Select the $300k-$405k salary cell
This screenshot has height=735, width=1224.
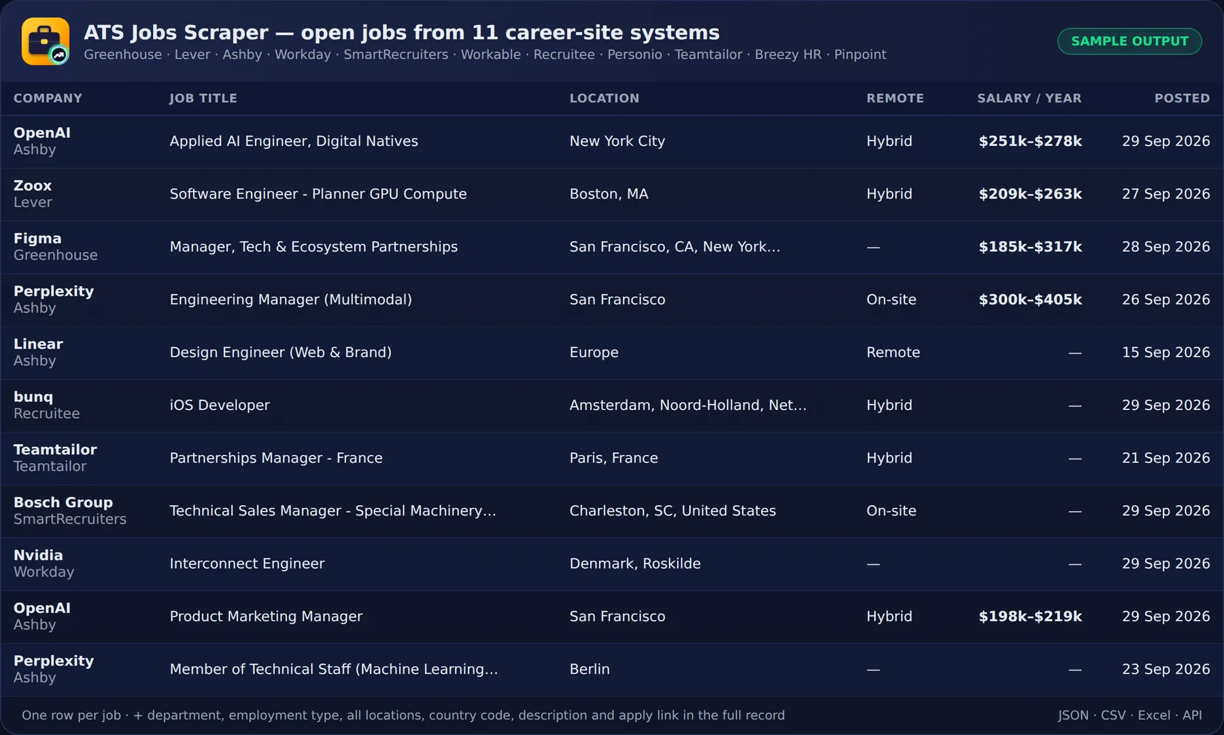[1030, 300]
